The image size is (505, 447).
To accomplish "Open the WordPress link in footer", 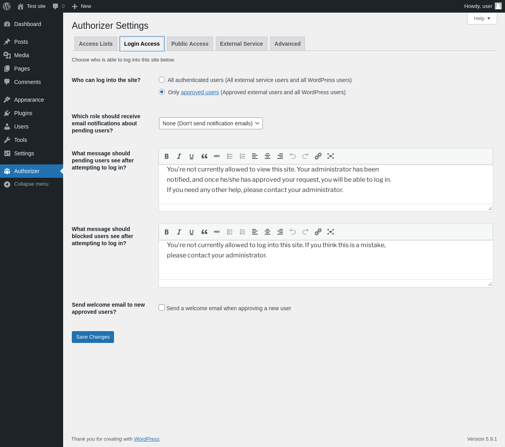I will [146, 439].
